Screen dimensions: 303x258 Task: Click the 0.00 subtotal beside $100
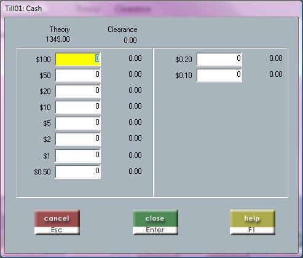[x=135, y=58]
